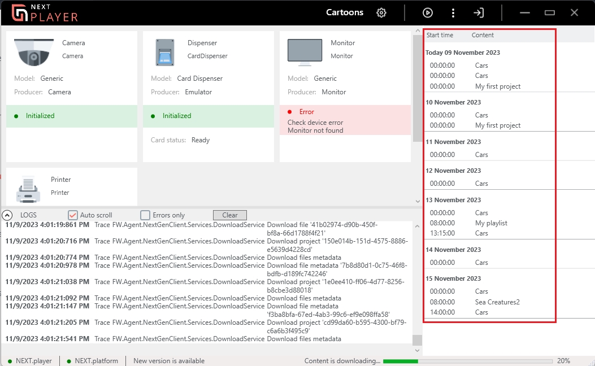Select the Sea Creatures2 schedule entry
Image resolution: width=595 pixels, height=366 pixels.
497,302
